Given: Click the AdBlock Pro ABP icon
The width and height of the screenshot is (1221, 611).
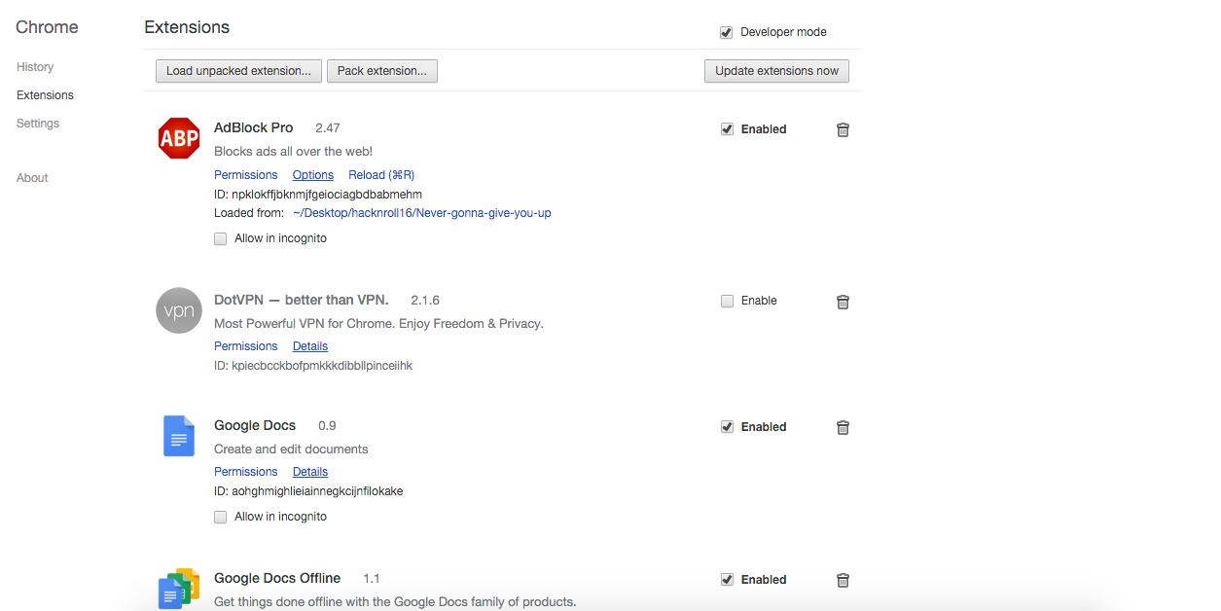Looking at the screenshot, I should tap(179, 138).
